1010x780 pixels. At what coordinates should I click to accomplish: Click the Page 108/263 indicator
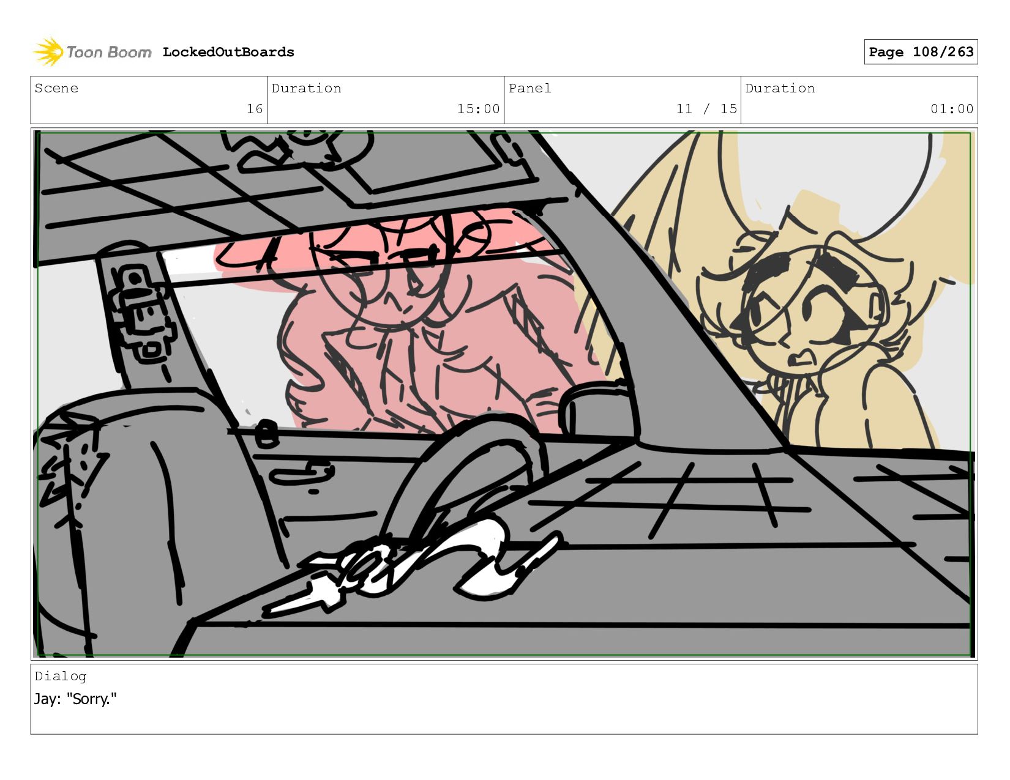click(x=921, y=52)
